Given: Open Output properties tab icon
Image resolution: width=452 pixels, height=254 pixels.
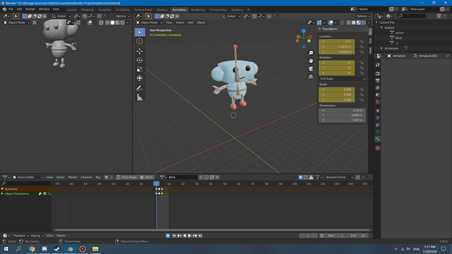Looking at the screenshot, I should tap(378, 81).
